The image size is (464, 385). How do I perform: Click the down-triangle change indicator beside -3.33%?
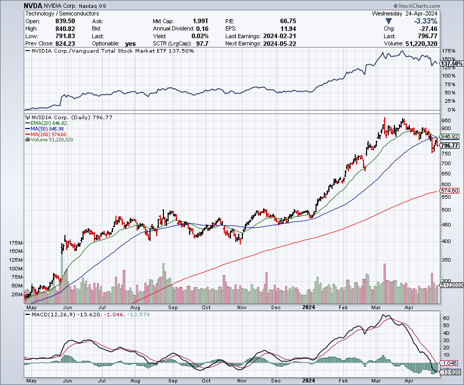pyautogui.click(x=389, y=21)
